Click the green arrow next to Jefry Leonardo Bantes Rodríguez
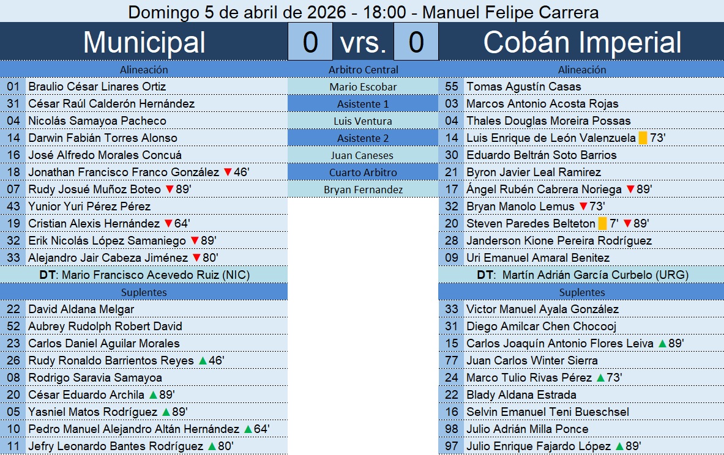Image resolution: width=724 pixels, height=455 pixels. (x=212, y=446)
